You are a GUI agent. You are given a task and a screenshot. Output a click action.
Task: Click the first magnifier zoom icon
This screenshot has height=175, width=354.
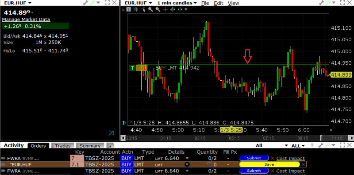click(x=150, y=9)
